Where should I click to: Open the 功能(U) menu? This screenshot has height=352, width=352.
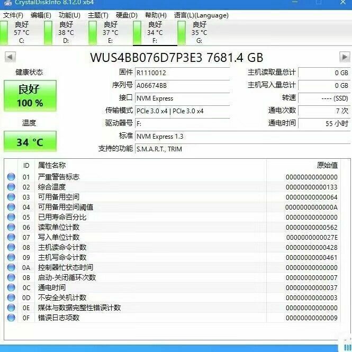point(69,15)
